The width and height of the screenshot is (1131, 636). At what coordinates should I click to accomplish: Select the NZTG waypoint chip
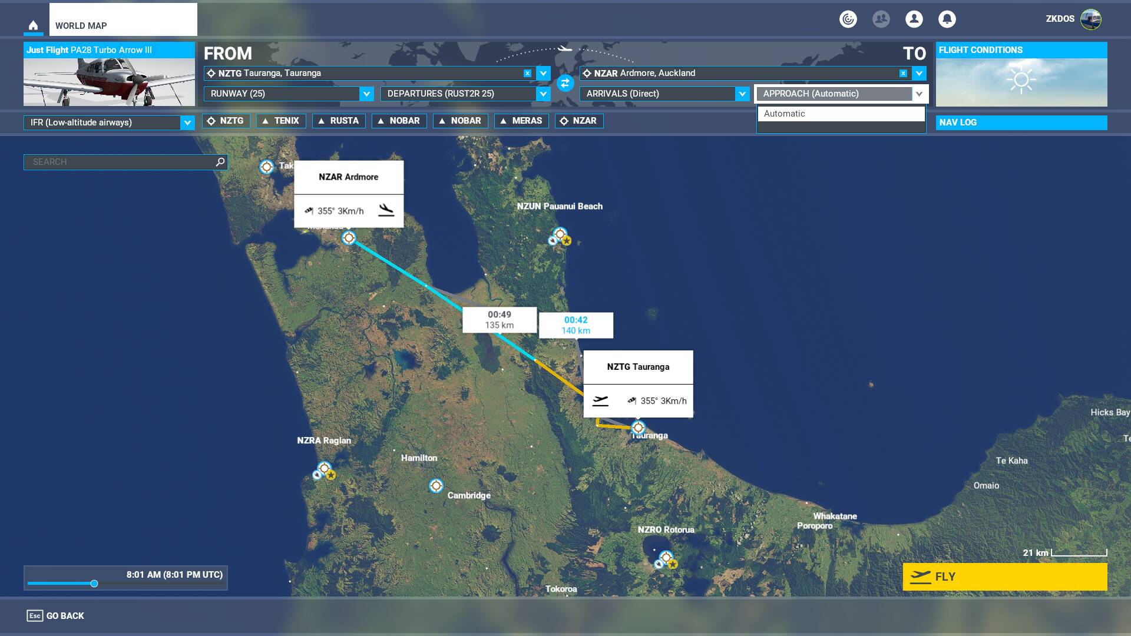pyautogui.click(x=226, y=121)
